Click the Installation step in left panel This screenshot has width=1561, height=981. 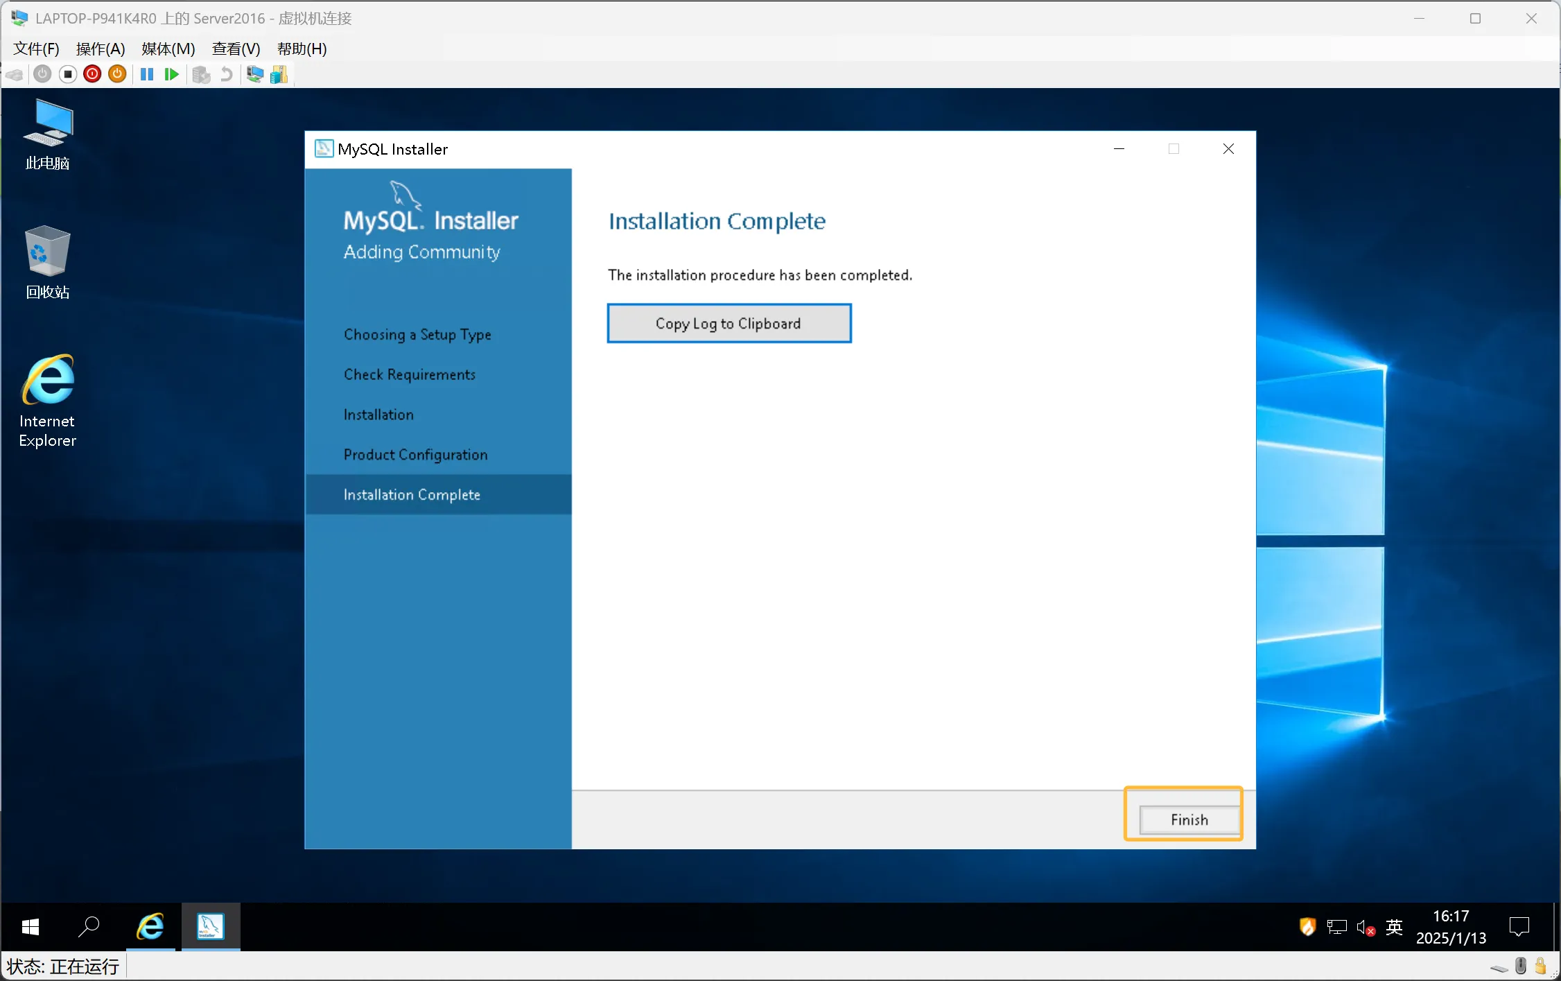coord(380,414)
